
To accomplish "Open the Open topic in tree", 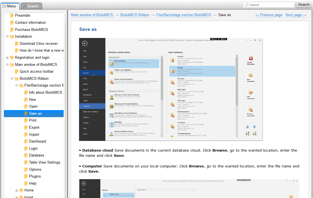I will pyautogui.click(x=33, y=107).
